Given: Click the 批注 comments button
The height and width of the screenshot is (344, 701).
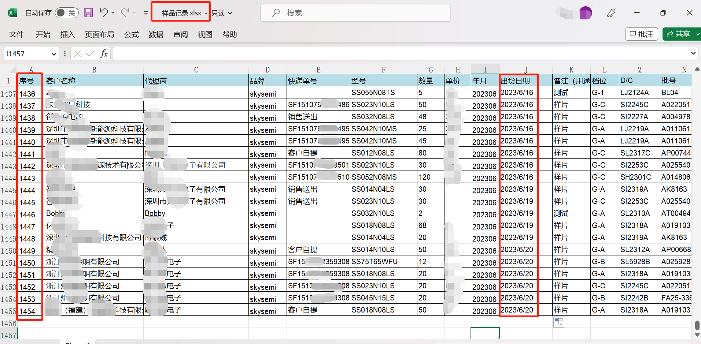Looking at the screenshot, I should tap(641, 34).
